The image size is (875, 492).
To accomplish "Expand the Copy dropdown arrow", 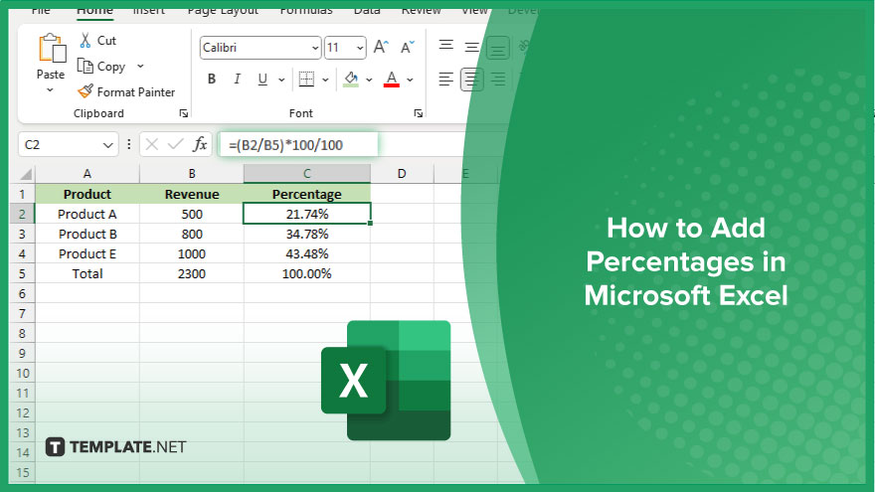I will 140,66.
